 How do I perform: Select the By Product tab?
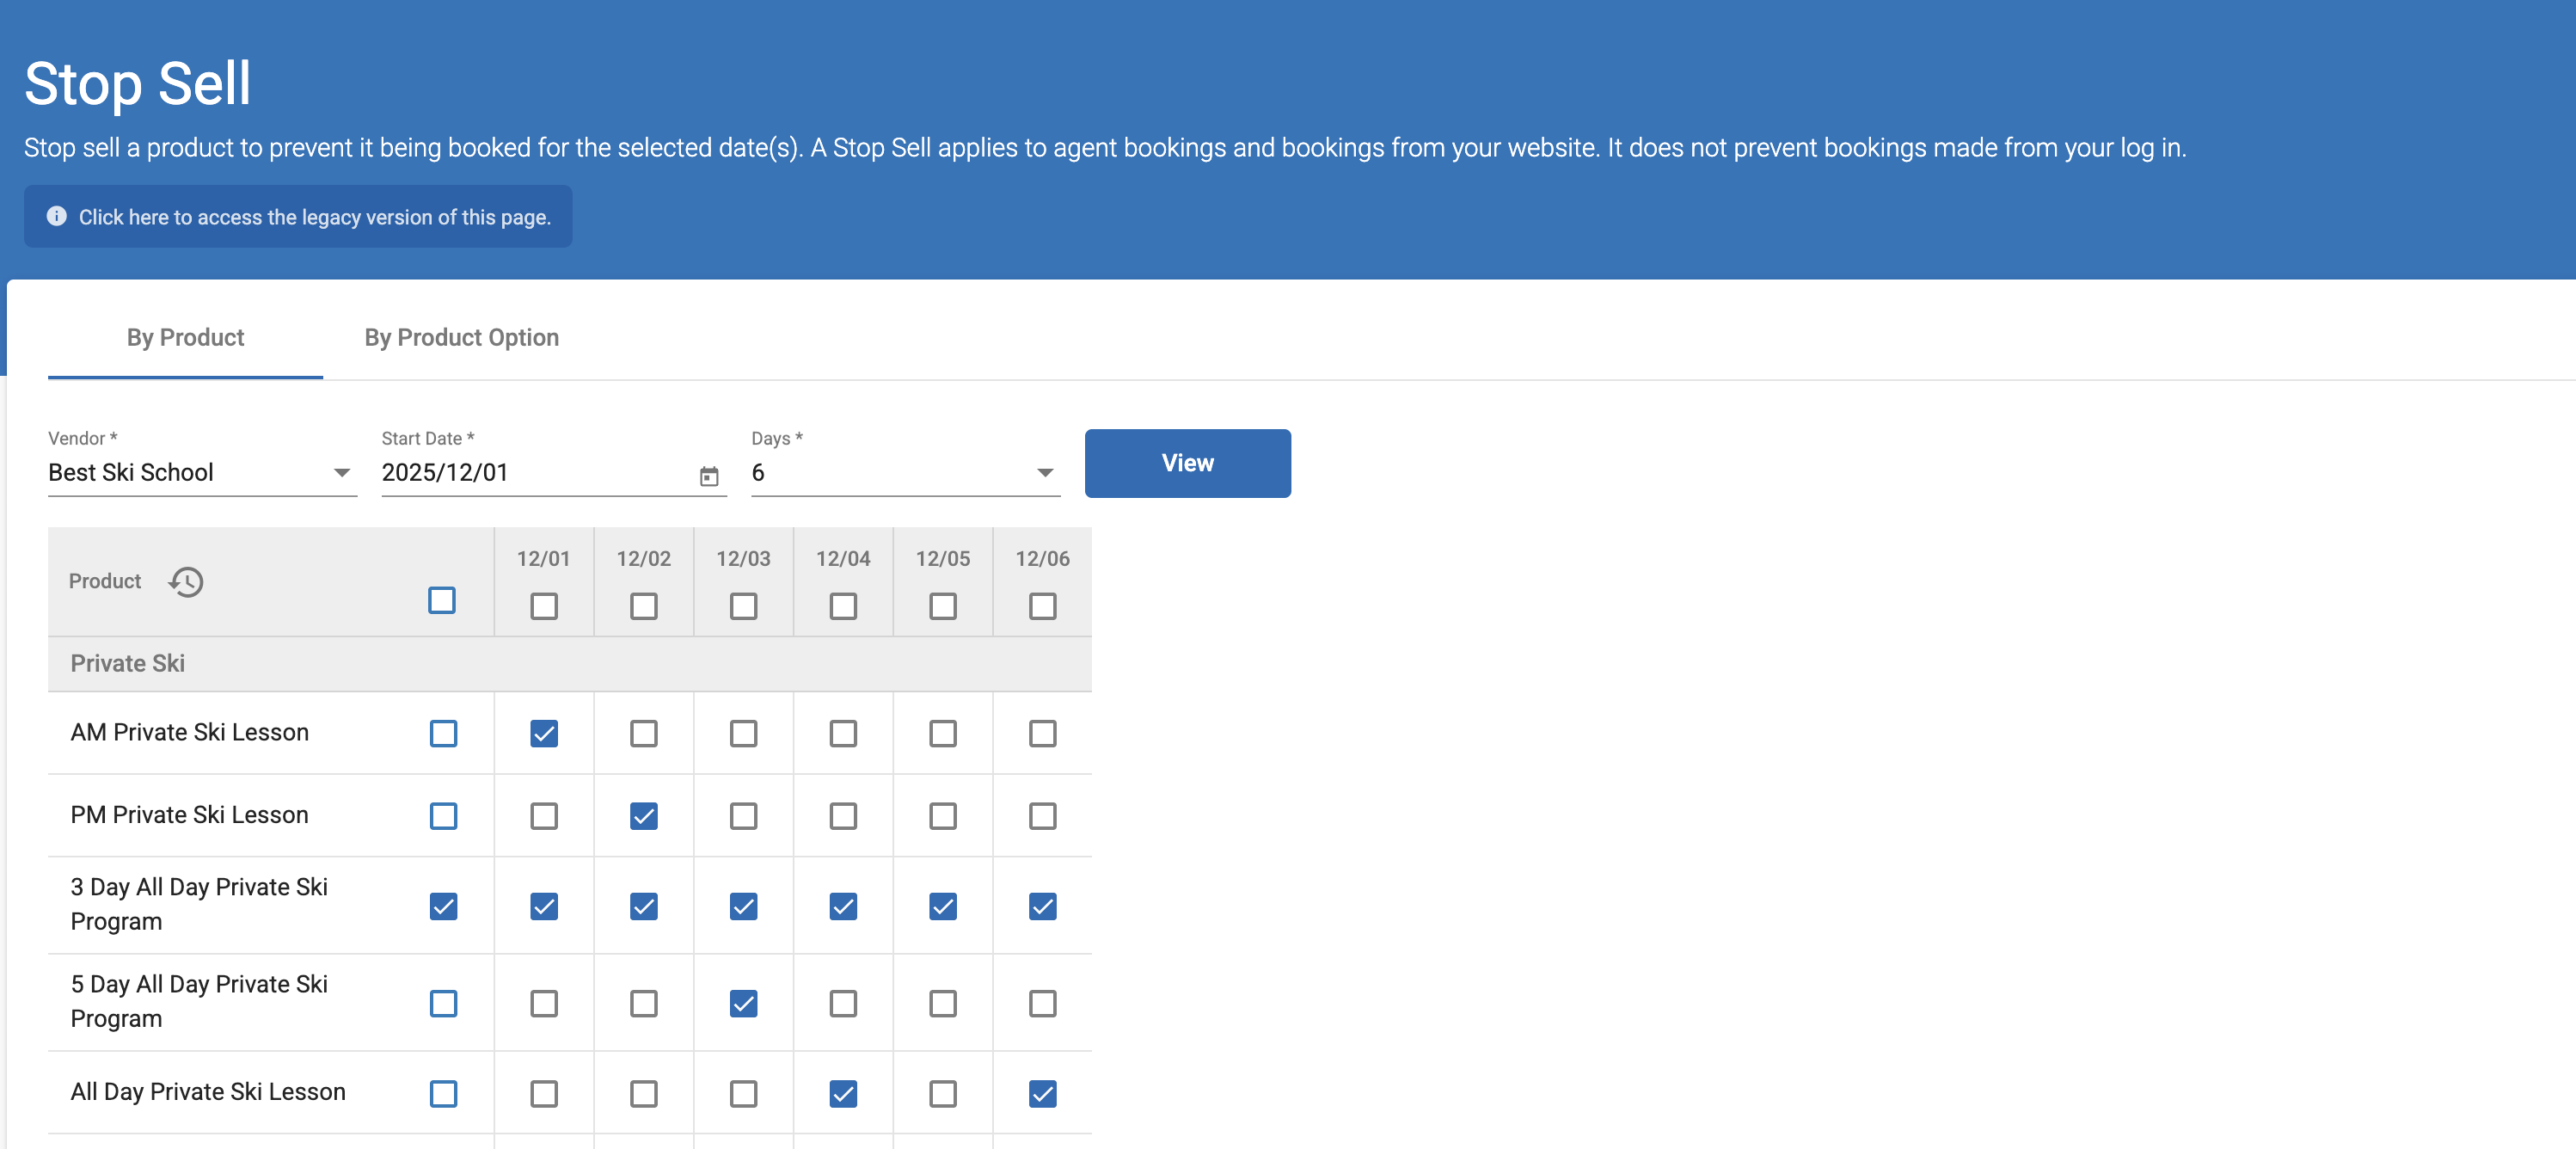[185, 337]
